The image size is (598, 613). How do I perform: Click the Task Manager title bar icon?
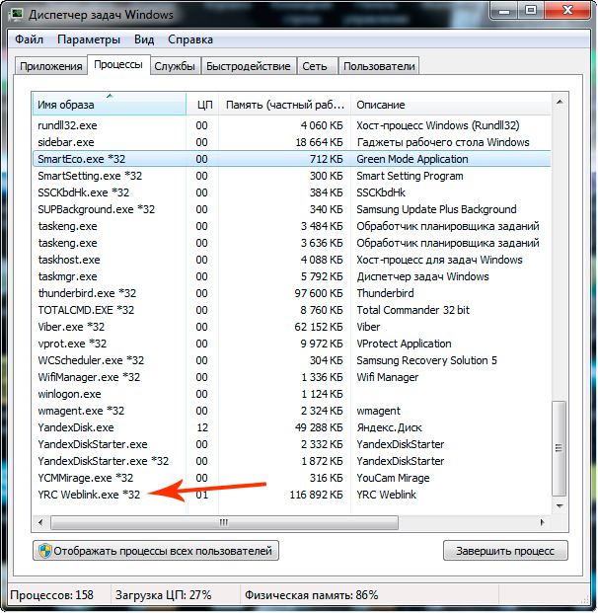(x=16, y=15)
